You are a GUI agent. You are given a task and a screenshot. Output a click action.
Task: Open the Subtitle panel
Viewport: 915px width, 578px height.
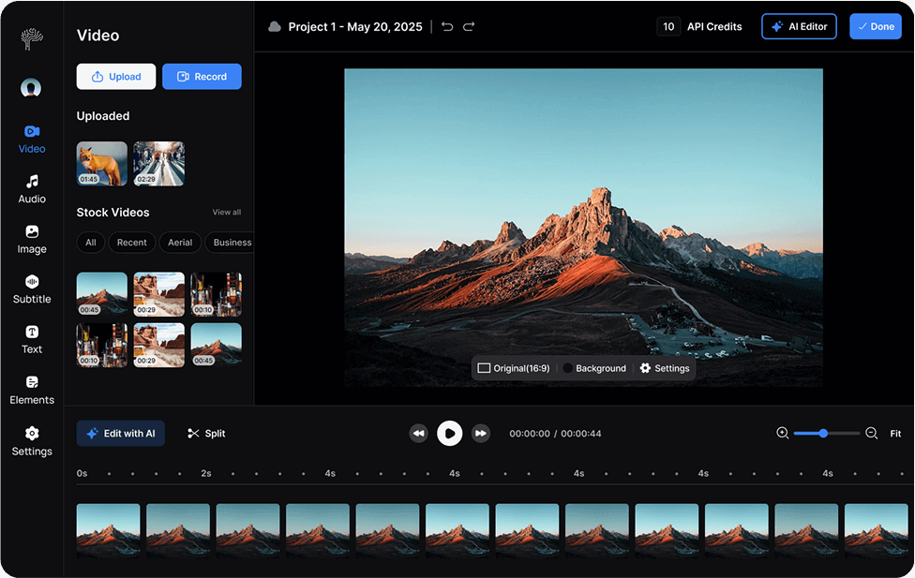click(x=31, y=289)
